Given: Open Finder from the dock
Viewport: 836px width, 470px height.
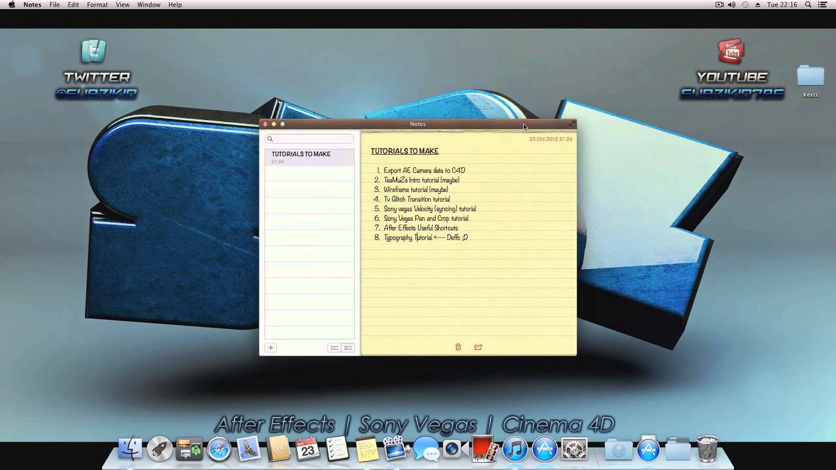Looking at the screenshot, I should [130, 449].
